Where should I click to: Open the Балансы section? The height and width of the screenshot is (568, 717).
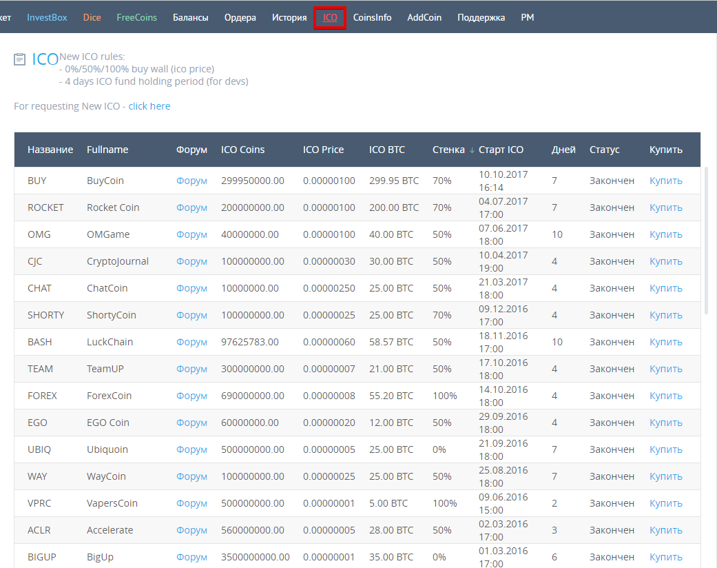pos(191,17)
